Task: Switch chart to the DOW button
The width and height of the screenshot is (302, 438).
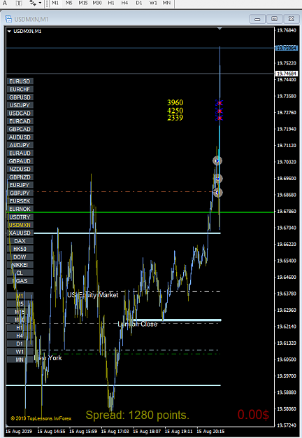Action: coord(20,257)
